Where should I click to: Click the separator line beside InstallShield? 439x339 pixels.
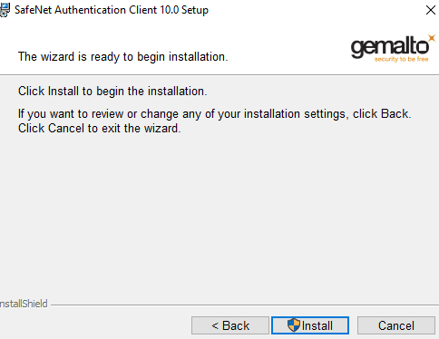pyautogui.click(x=244, y=305)
